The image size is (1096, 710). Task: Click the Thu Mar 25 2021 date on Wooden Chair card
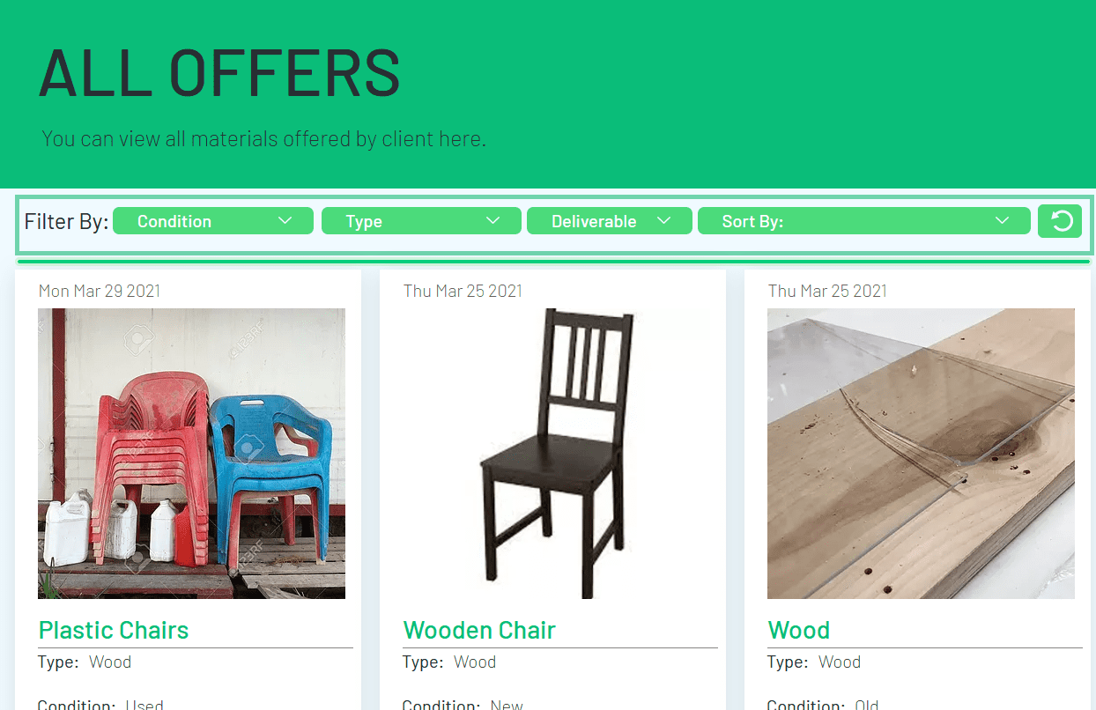pos(463,291)
